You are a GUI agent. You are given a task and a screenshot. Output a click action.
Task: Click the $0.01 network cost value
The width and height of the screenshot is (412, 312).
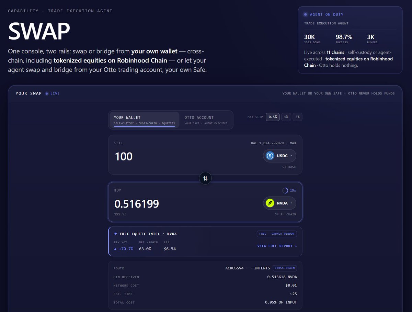[x=291, y=285]
